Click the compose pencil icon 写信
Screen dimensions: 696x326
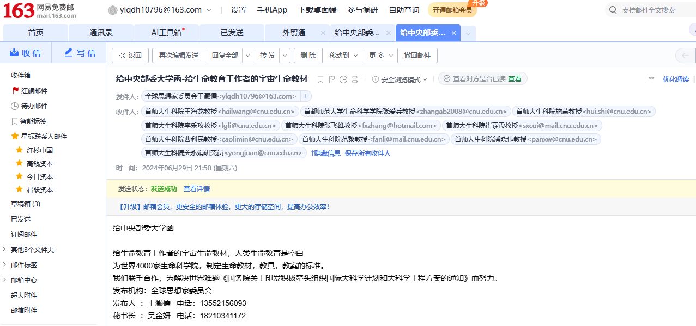(69, 52)
